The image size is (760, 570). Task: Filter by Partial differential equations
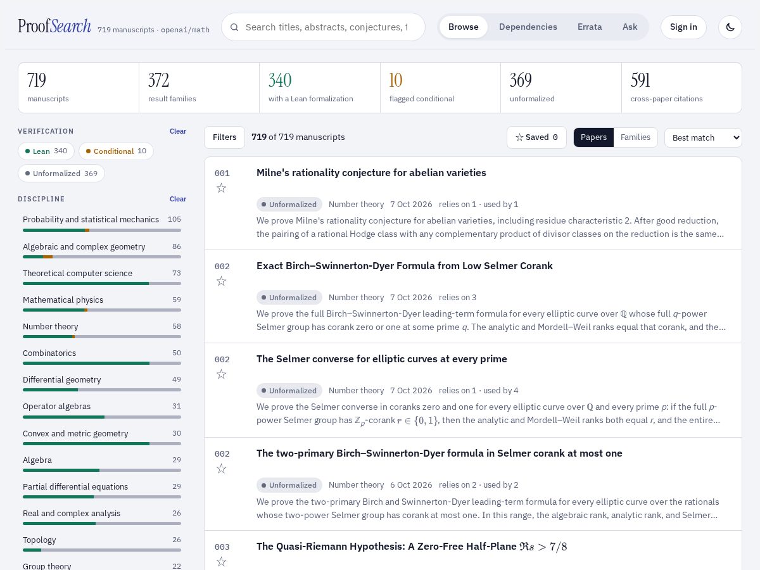click(102, 491)
